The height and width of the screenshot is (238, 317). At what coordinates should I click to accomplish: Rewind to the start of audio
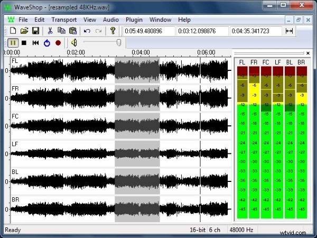point(35,43)
